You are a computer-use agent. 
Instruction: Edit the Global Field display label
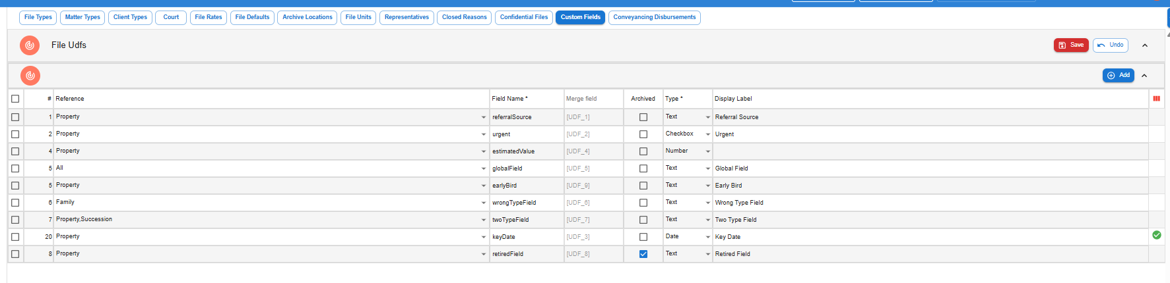930,168
